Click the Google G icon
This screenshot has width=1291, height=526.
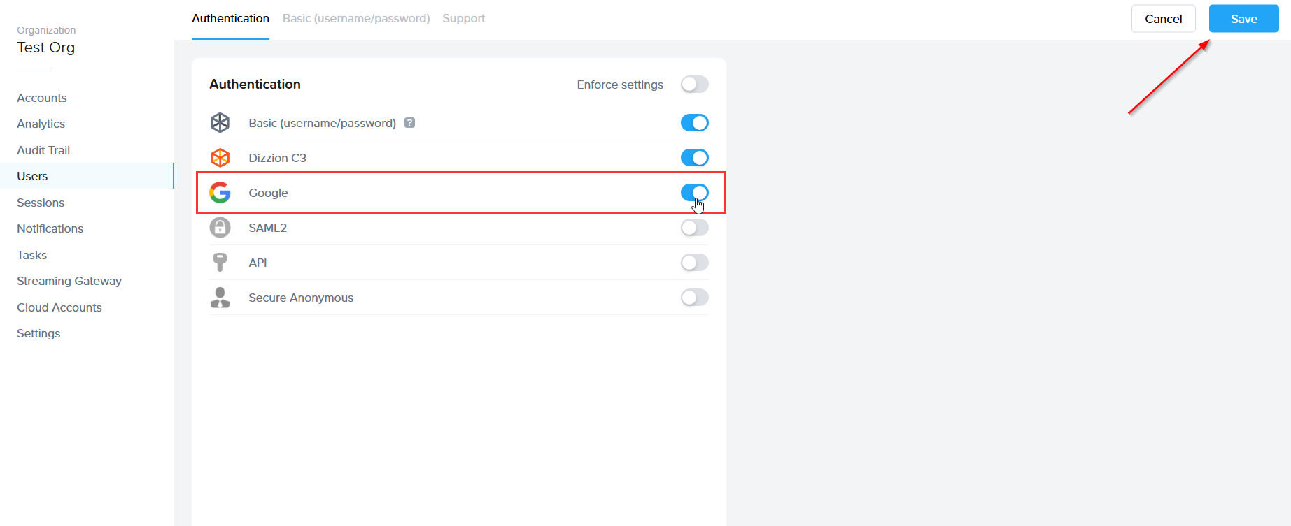[220, 193]
